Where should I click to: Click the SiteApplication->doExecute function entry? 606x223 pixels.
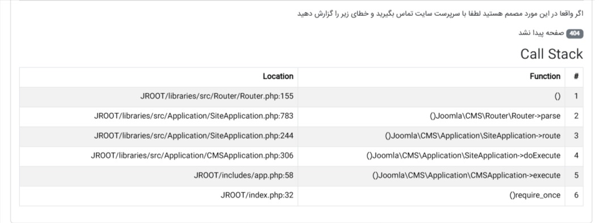(x=463, y=156)
